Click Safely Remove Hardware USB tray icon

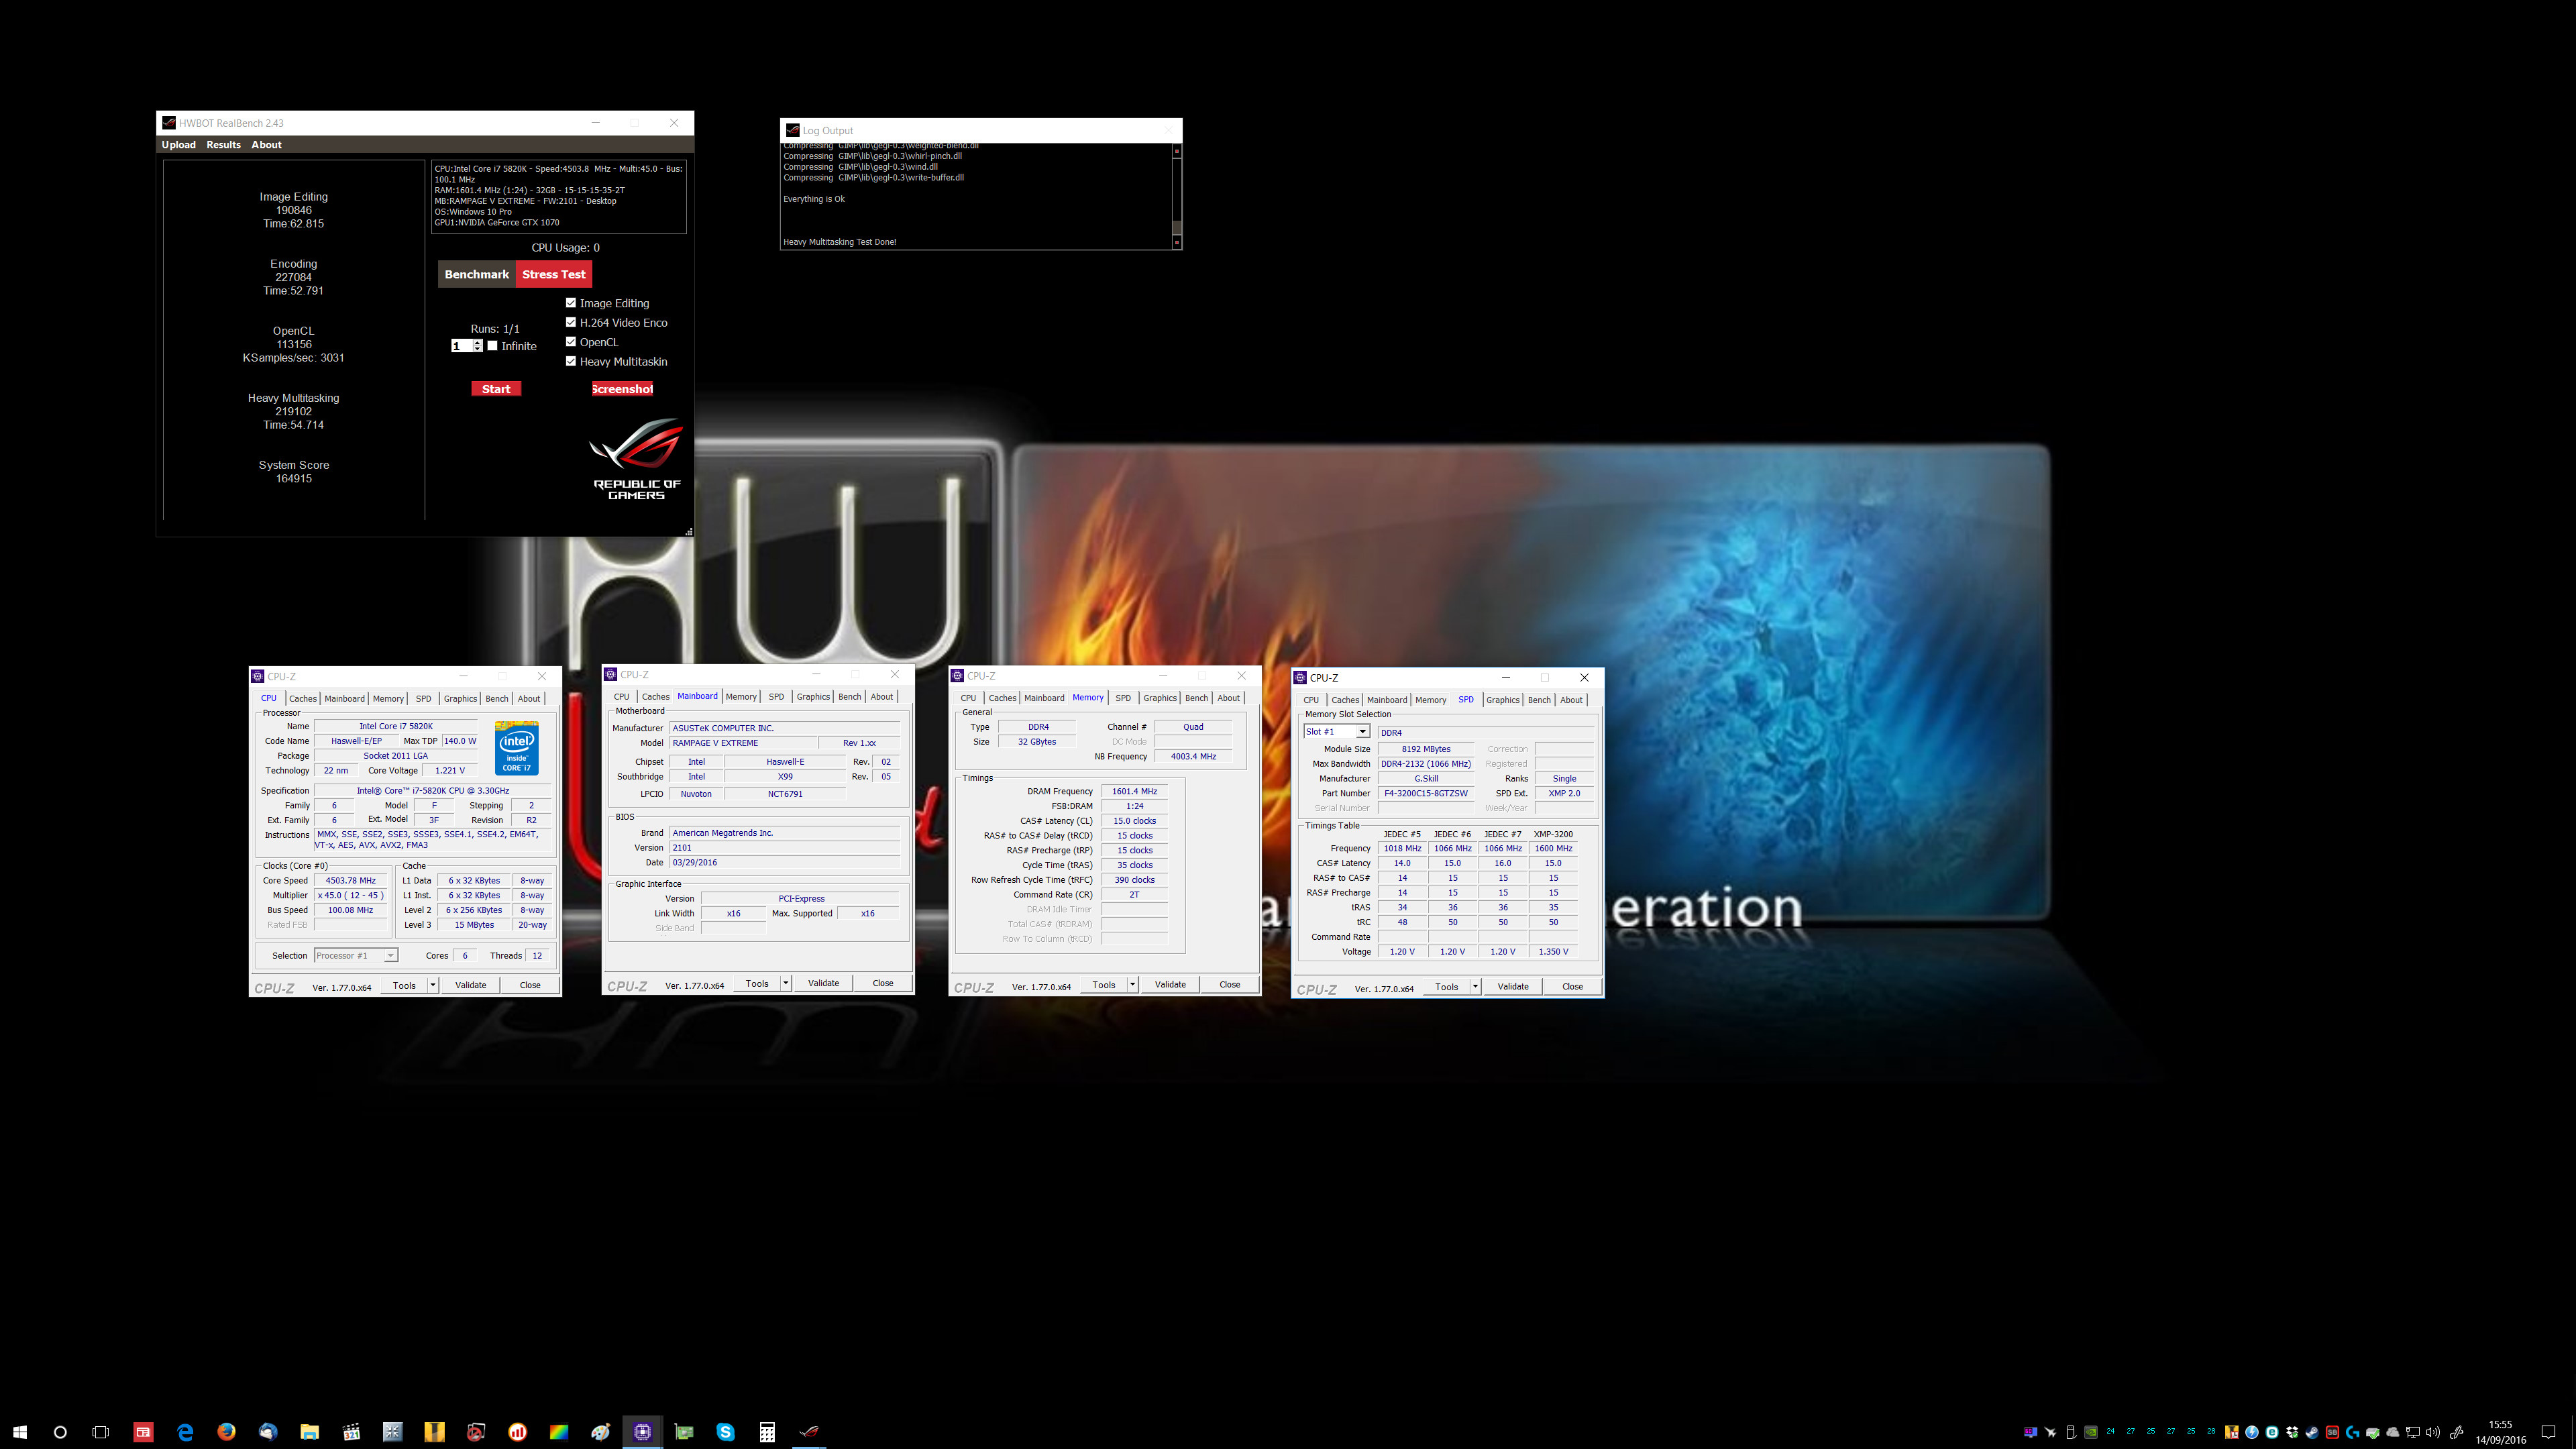pyautogui.click(x=2071, y=1432)
